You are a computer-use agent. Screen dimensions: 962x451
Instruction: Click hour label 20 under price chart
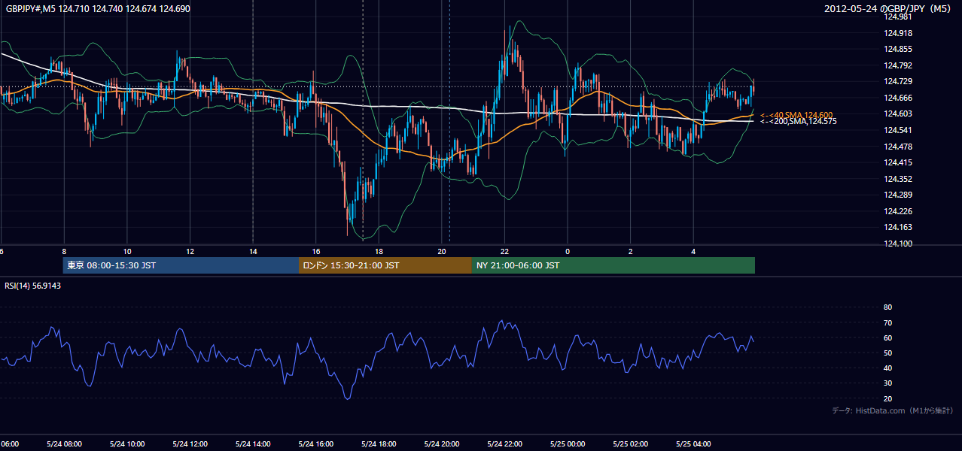click(x=442, y=251)
